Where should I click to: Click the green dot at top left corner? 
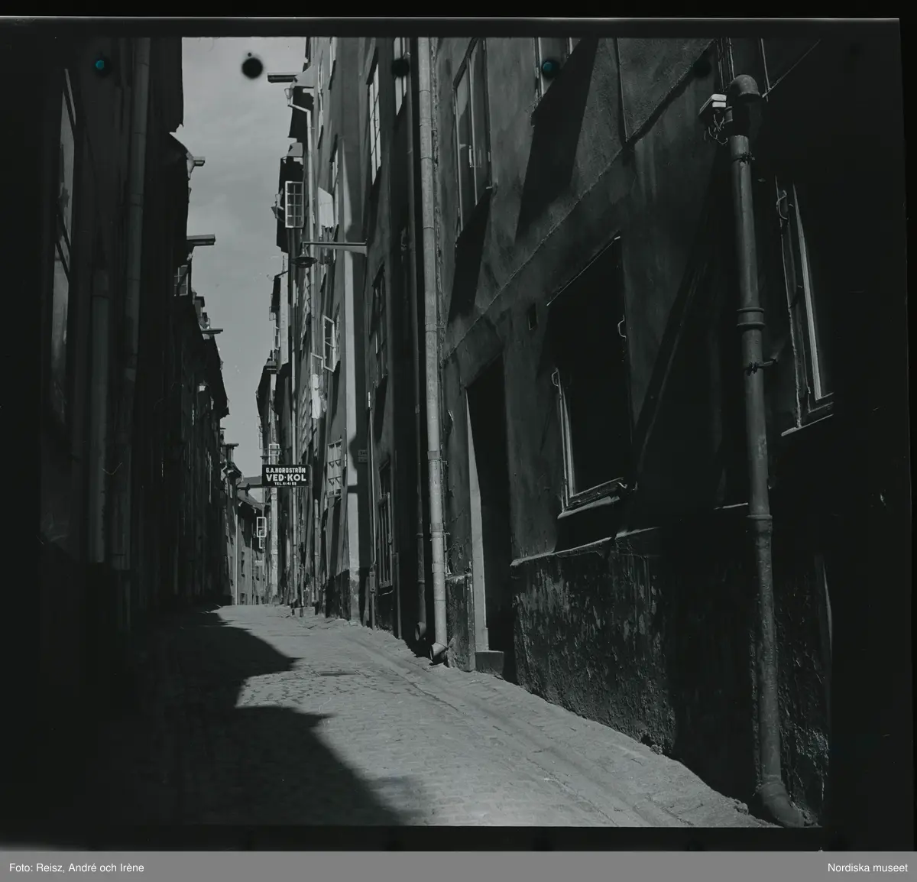point(99,65)
